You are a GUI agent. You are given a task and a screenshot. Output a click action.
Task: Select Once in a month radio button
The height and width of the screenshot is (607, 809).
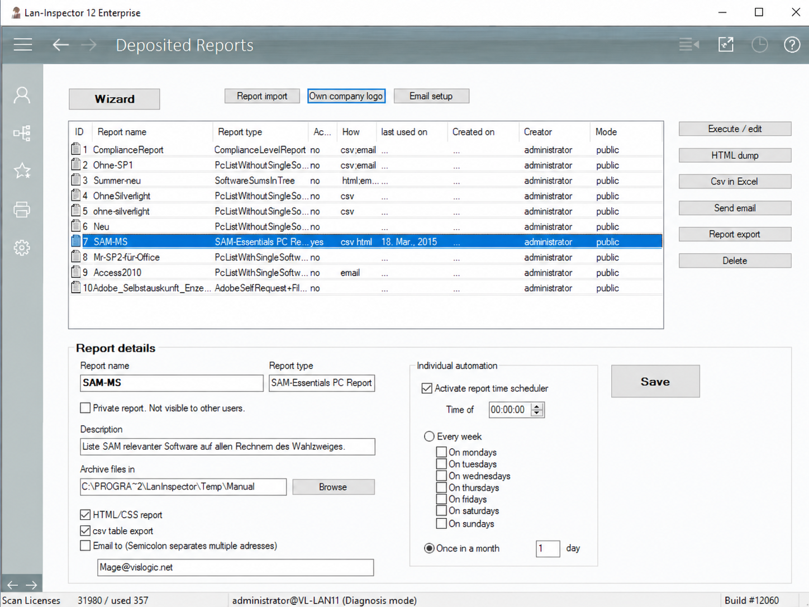[x=429, y=548]
